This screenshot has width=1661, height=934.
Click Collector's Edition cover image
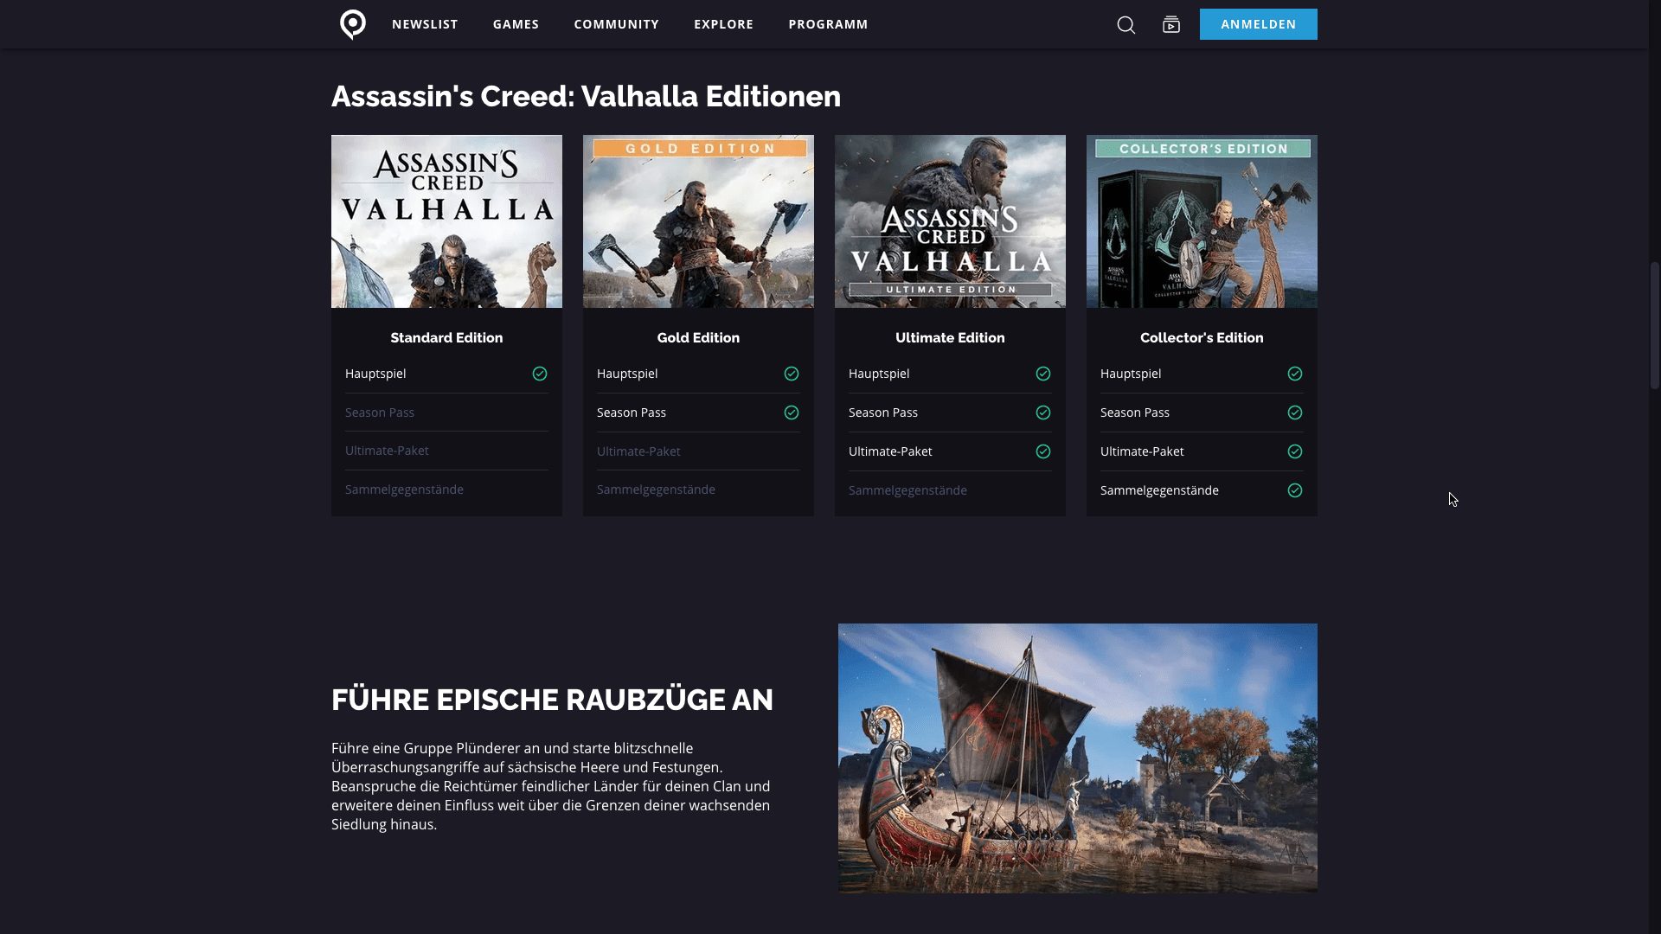click(1202, 221)
